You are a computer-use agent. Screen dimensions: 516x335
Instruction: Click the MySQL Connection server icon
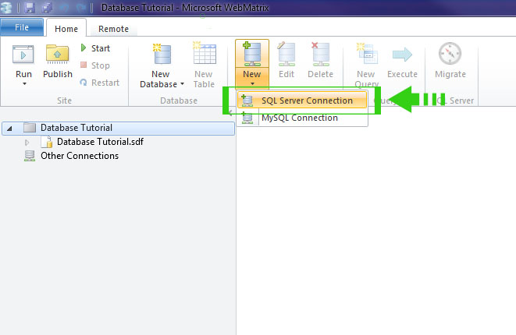click(x=247, y=118)
